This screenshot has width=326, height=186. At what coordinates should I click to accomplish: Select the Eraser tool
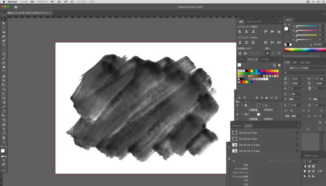4,67
